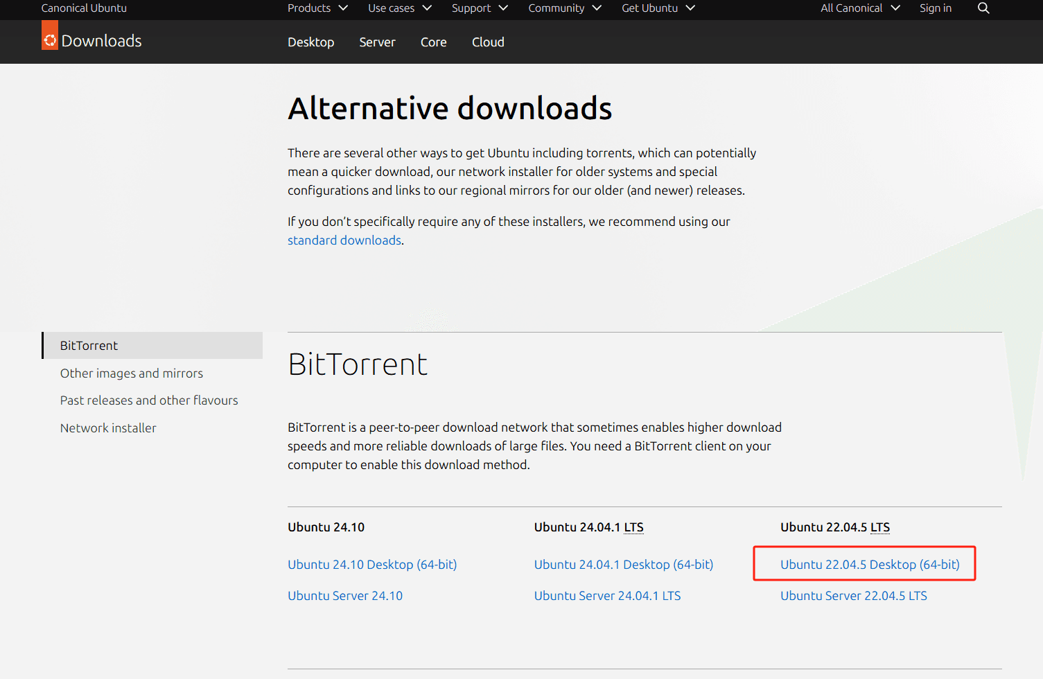Open the Downloads section title
This screenshot has width=1043, height=679.
click(101, 41)
